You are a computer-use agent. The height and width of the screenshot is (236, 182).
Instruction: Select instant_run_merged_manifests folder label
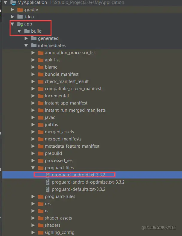(x=75, y=110)
